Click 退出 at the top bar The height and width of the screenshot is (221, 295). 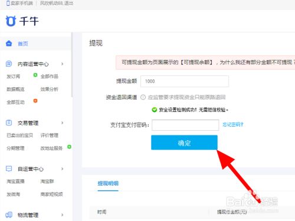click(68, 3)
